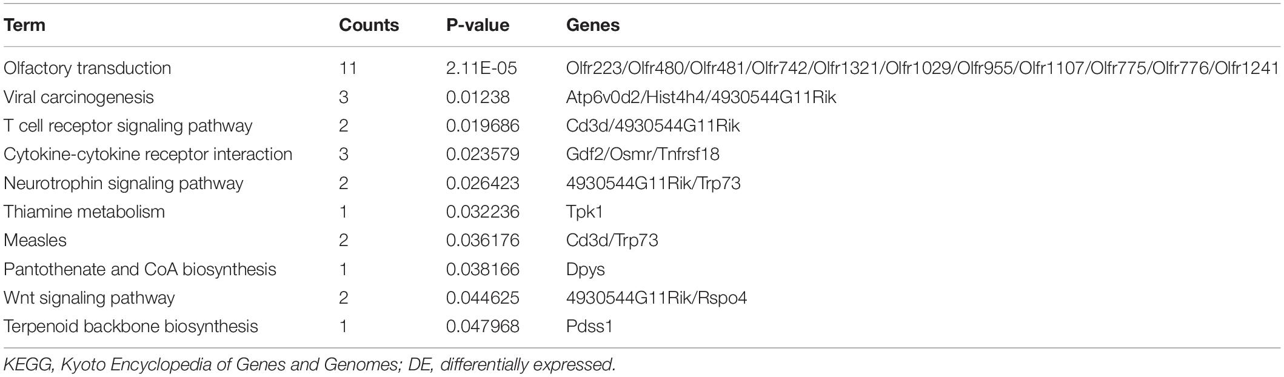The width and height of the screenshot is (1284, 377).
Task: Click T cell receptor signaling pathway
Action: tap(128, 125)
